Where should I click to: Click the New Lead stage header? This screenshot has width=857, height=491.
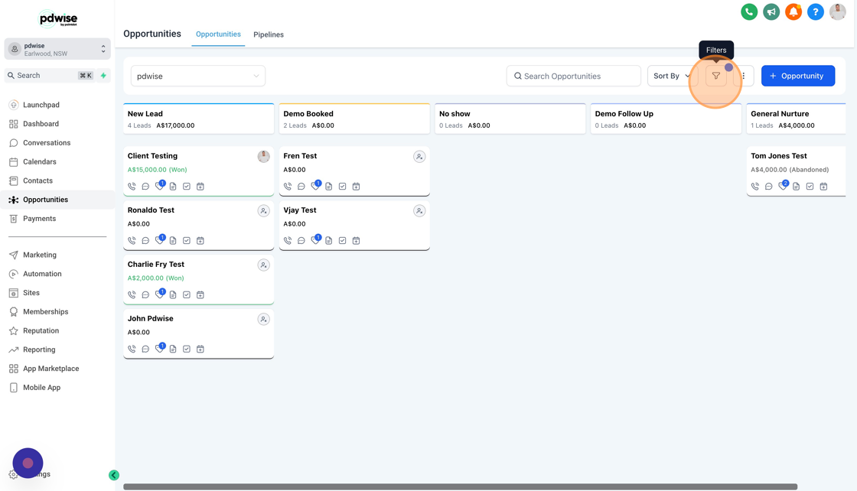pyautogui.click(x=198, y=119)
